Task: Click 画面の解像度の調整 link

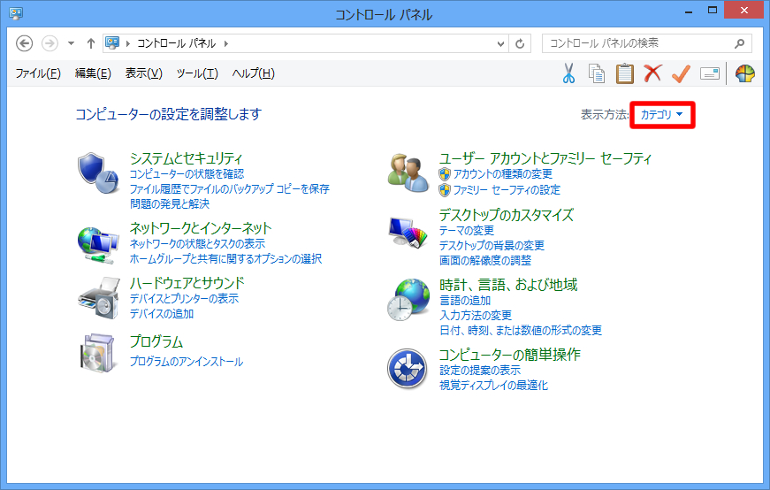Action: (485, 260)
